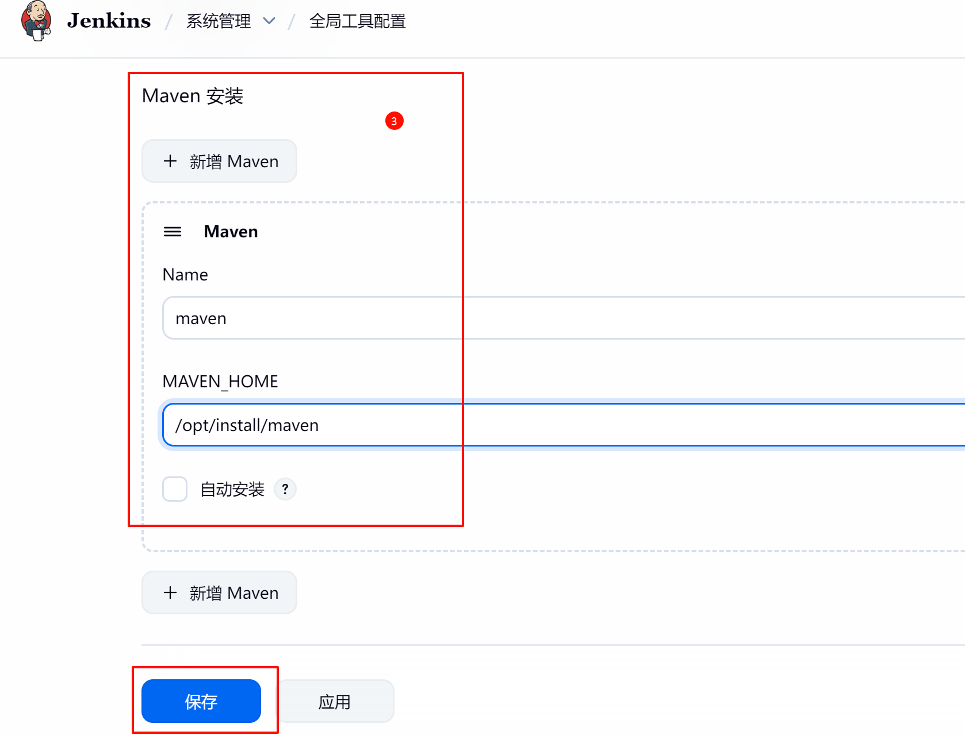This screenshot has height=735, width=965.
Task: Click the MAVEN_HOME field label
Action: point(220,382)
